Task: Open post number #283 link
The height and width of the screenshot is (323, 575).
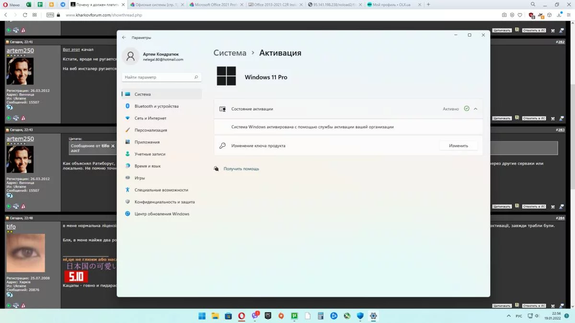Action: 561,130
